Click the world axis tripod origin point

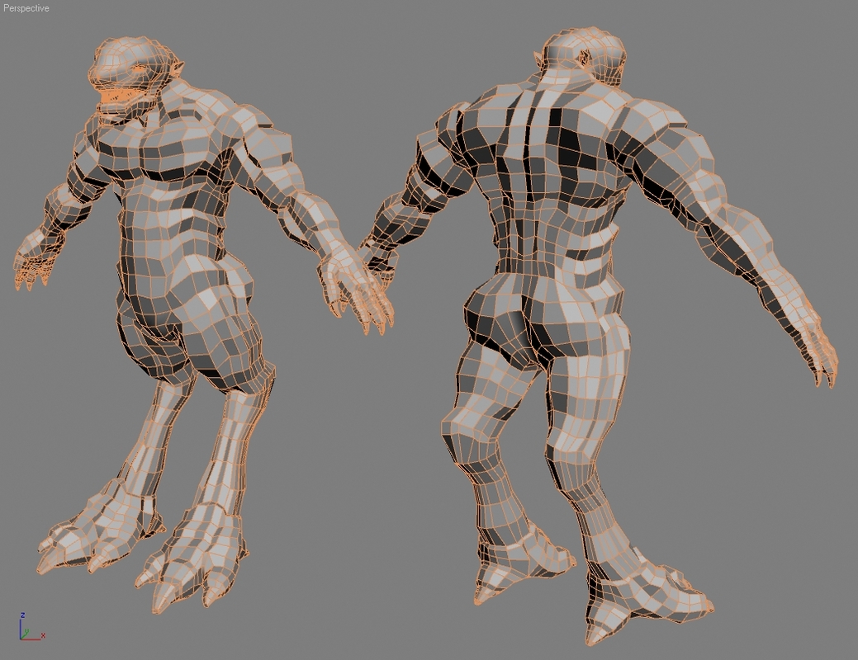coord(21,639)
